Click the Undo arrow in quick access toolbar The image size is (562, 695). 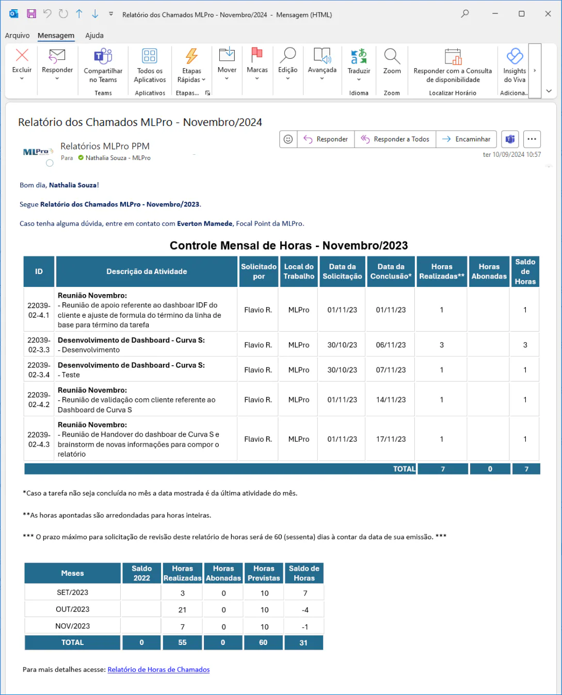click(47, 14)
